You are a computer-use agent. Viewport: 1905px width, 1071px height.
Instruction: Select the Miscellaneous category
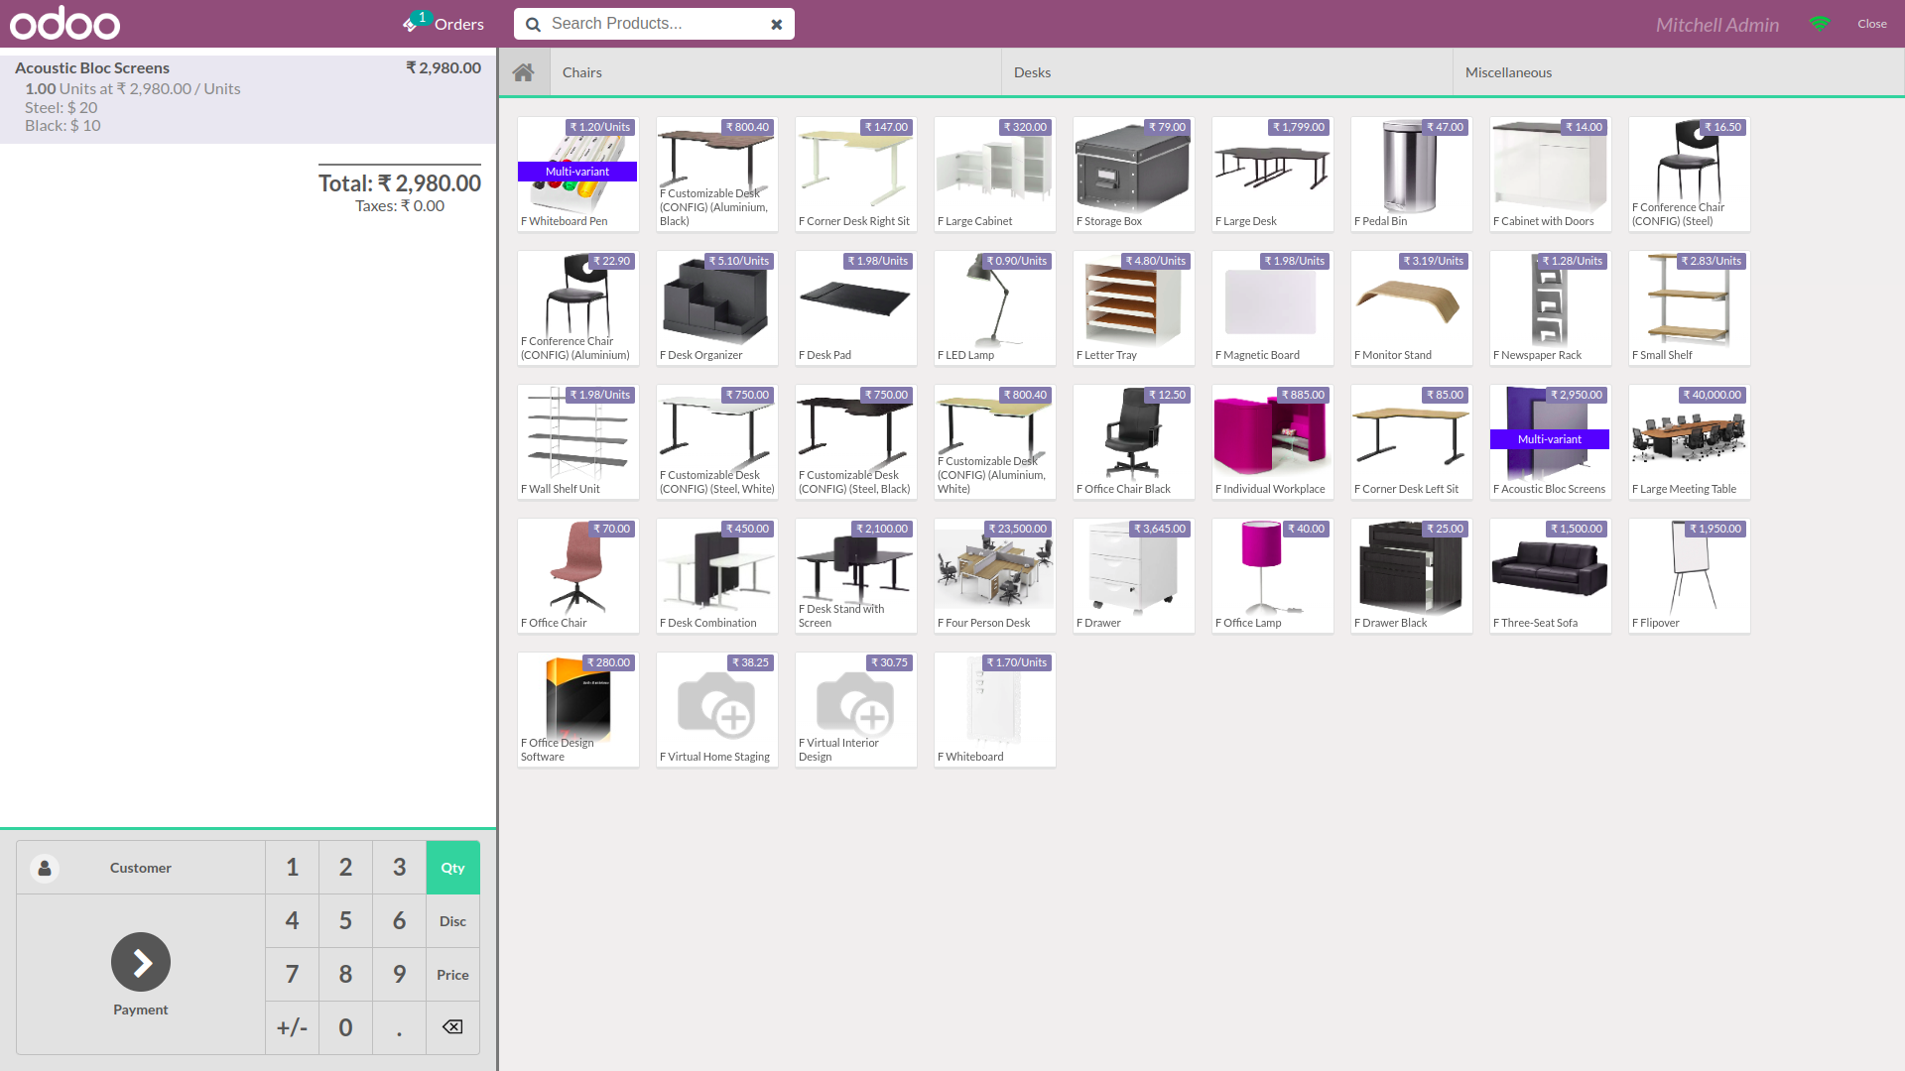[1508, 72]
